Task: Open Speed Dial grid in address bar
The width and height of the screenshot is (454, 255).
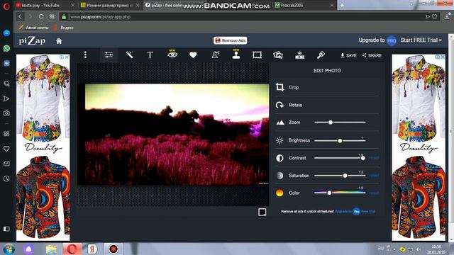Action: 52,17
